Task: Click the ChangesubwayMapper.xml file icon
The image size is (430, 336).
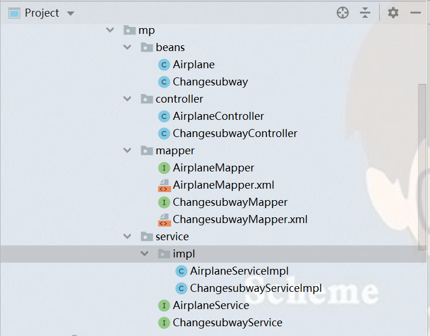Action: click(x=164, y=220)
